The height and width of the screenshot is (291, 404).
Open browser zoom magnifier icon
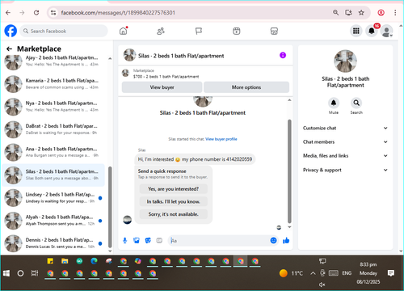pyautogui.click(x=335, y=13)
